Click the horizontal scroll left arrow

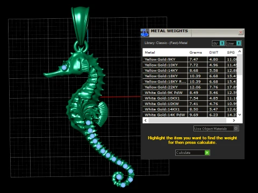pyautogui.click(x=146, y=121)
